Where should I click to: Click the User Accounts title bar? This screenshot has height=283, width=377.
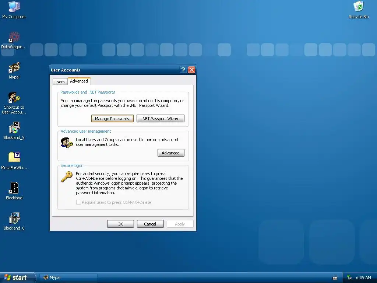coord(114,70)
